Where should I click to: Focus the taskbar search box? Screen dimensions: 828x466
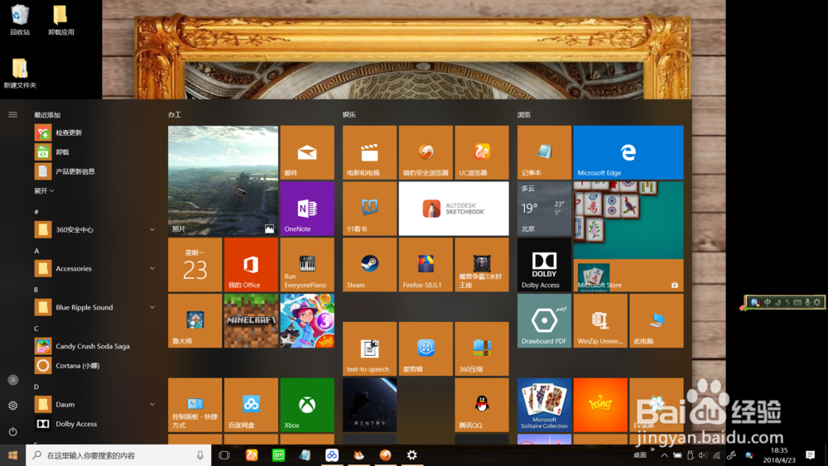[x=118, y=455]
